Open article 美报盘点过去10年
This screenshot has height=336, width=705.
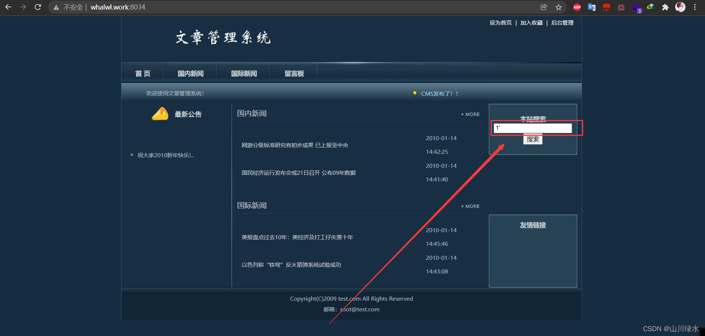click(x=297, y=237)
